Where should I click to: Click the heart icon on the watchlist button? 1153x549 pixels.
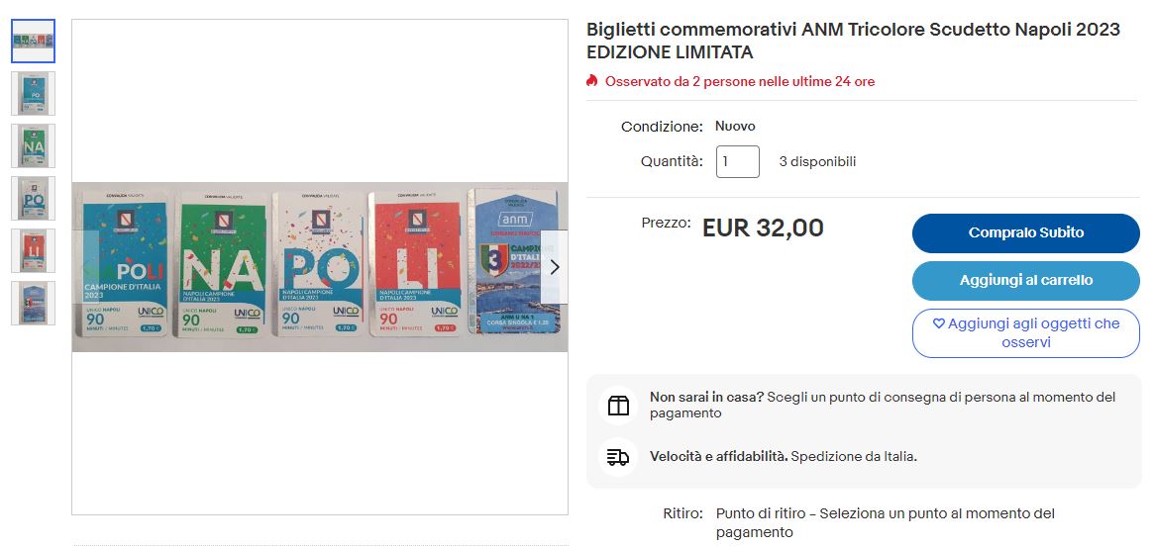point(939,323)
